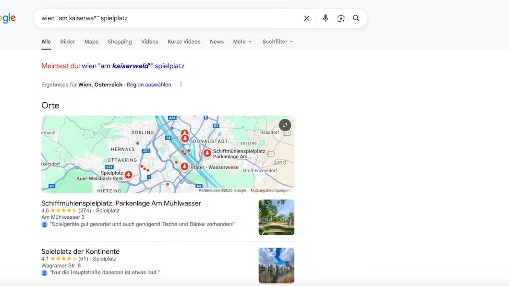The width and height of the screenshot is (509, 286).
Task: Open Spielplatz der Kontinente result
Action: [80, 251]
